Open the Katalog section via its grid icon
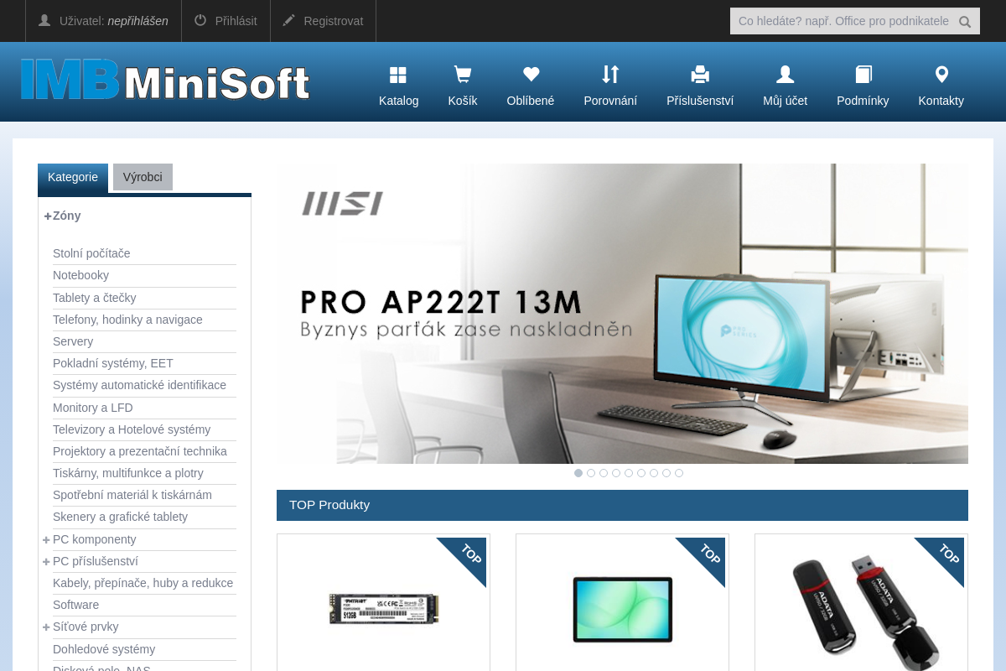The width and height of the screenshot is (1006, 671). 397,75
